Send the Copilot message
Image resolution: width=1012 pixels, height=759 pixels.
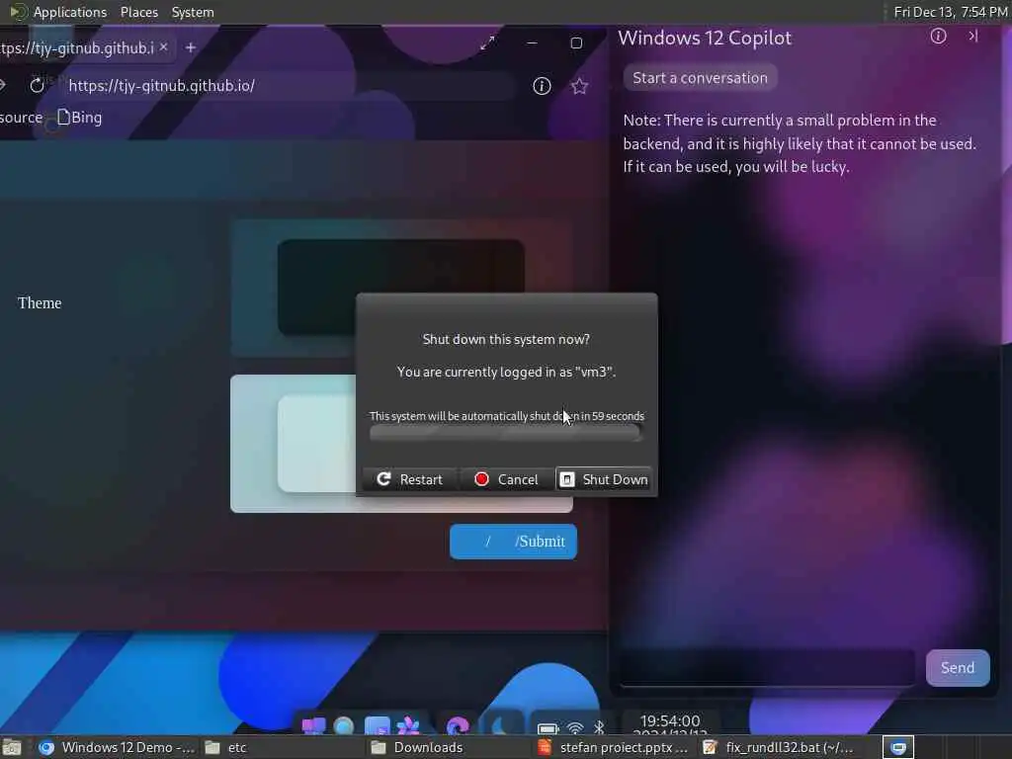click(x=958, y=668)
